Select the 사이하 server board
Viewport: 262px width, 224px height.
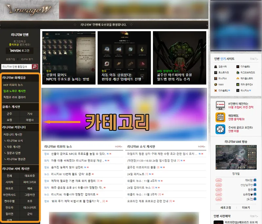(x=9, y=182)
